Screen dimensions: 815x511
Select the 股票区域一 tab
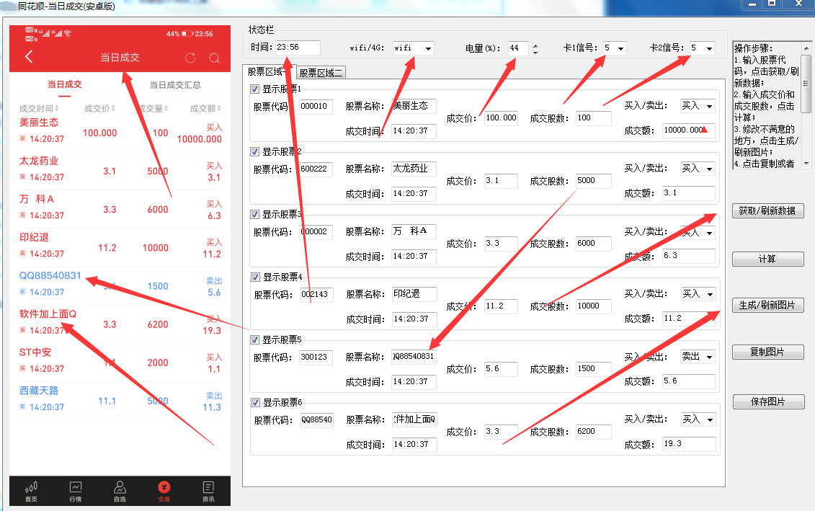pos(267,72)
